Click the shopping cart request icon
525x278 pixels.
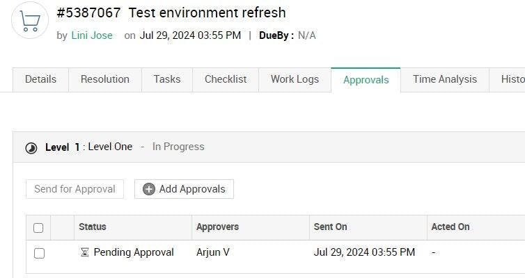[x=30, y=22]
